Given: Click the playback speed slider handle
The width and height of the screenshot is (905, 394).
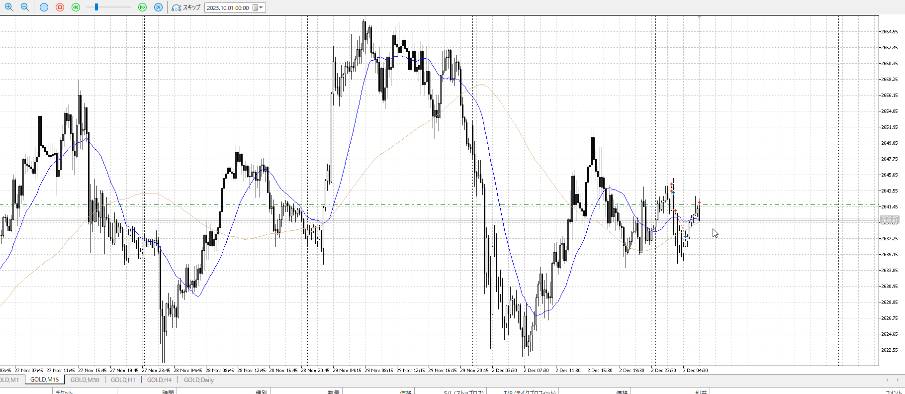Looking at the screenshot, I should (x=96, y=7).
